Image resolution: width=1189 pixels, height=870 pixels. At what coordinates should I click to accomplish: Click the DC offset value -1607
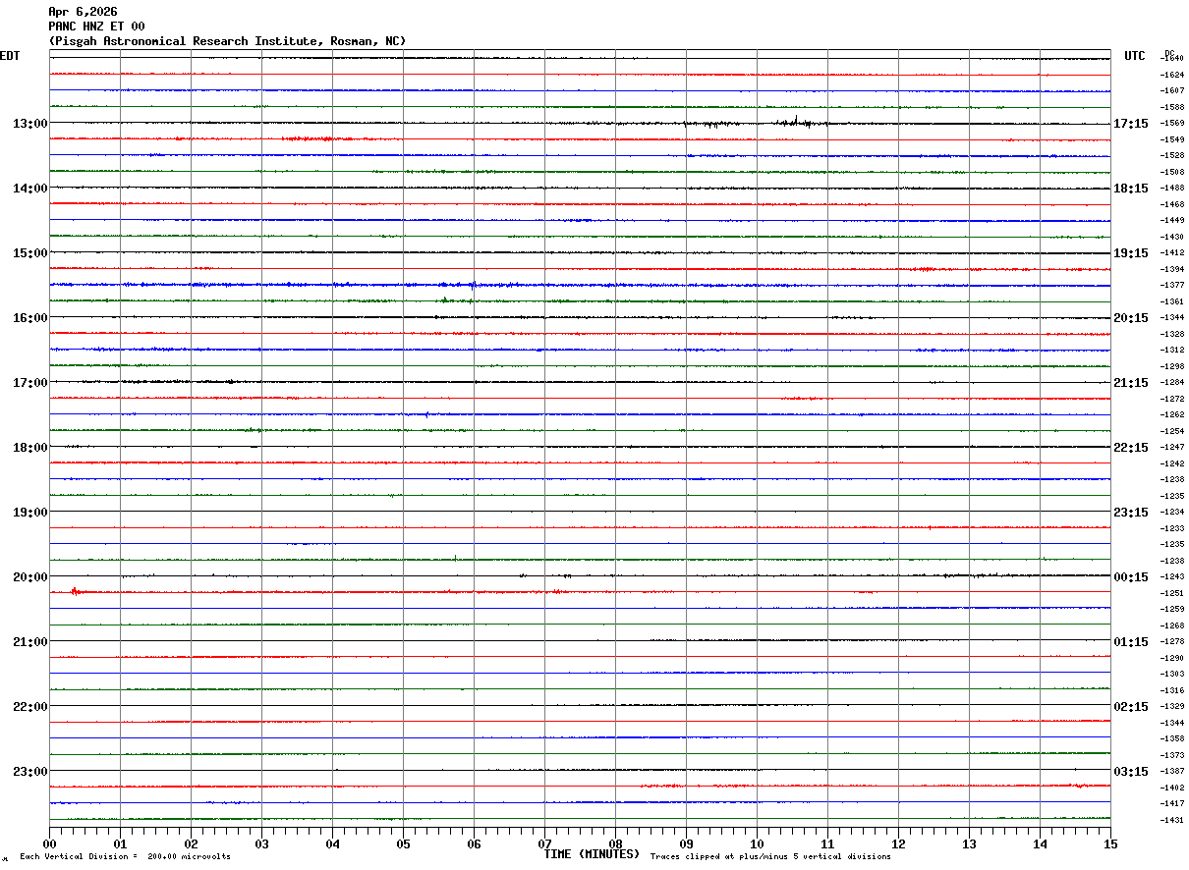[1172, 91]
